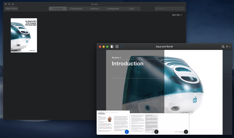Click the 'Section 1' label on the page

tap(116, 57)
